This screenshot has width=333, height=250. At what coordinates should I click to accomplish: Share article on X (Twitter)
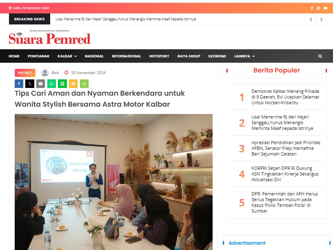pyautogui.click(x=30, y=84)
